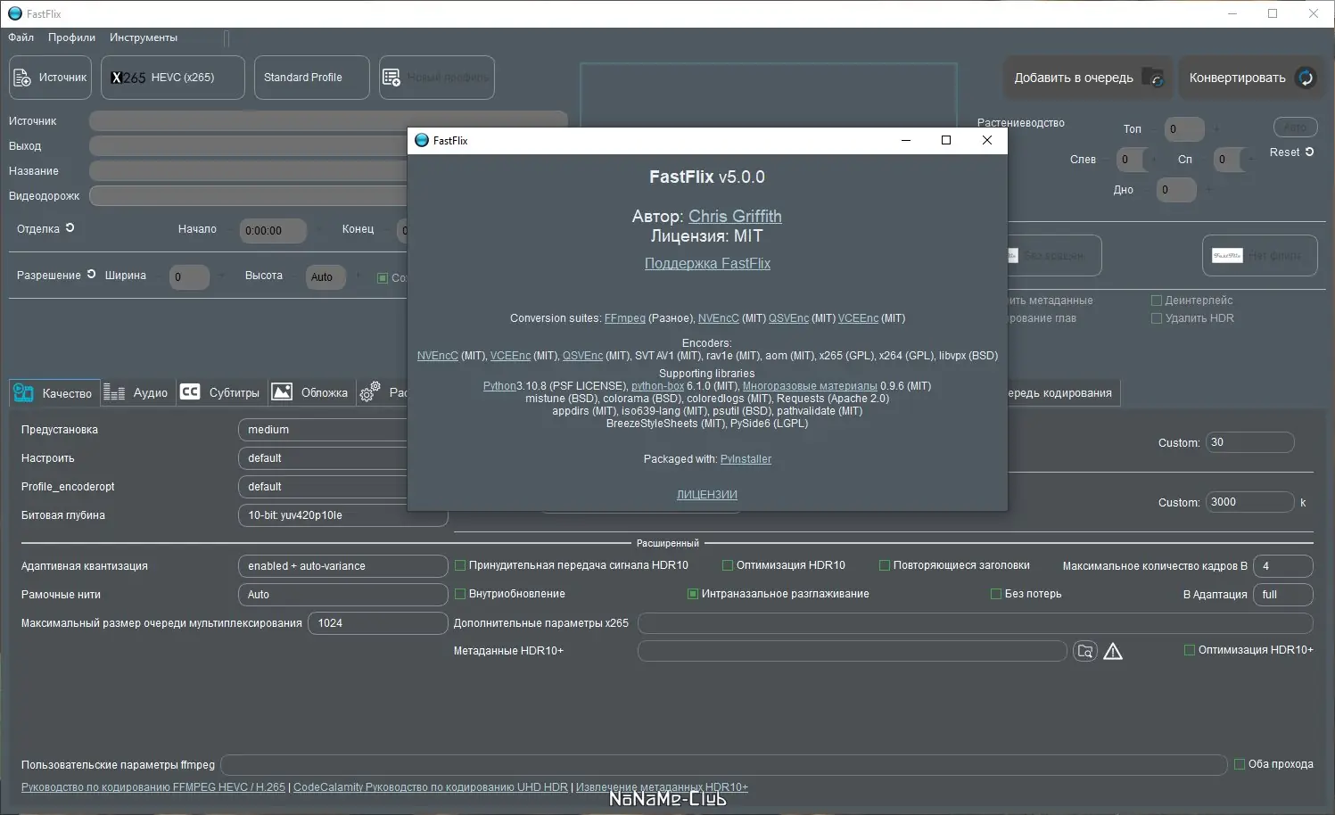This screenshot has height=815, width=1335.
Task: Toggle the Деинтерлейс checkbox
Action: click(x=1157, y=300)
